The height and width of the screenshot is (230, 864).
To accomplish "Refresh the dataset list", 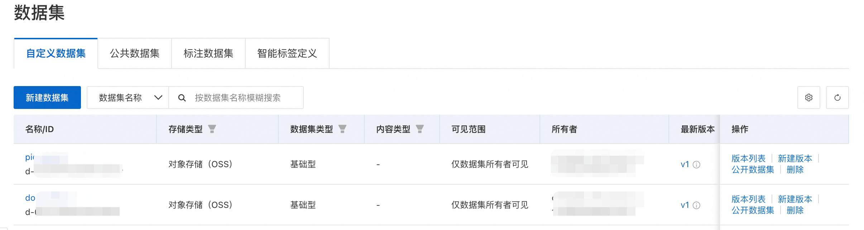I will pyautogui.click(x=837, y=97).
